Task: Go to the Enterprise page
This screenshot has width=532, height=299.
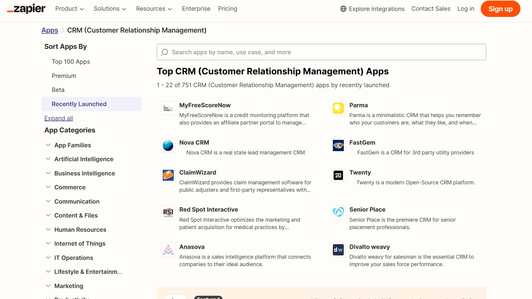Action: (x=196, y=9)
